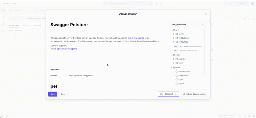Expand the findByStatus folder
This screenshot has height=118, width=256.
[174, 38]
